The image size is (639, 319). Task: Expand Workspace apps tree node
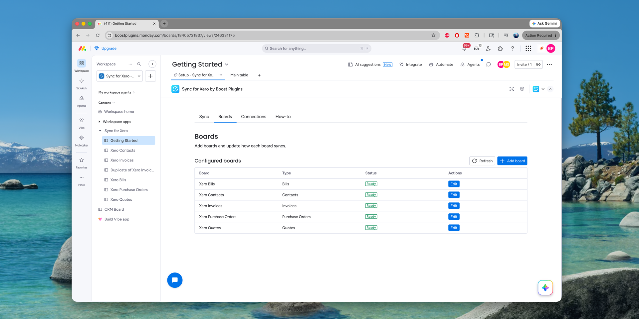click(x=99, y=122)
